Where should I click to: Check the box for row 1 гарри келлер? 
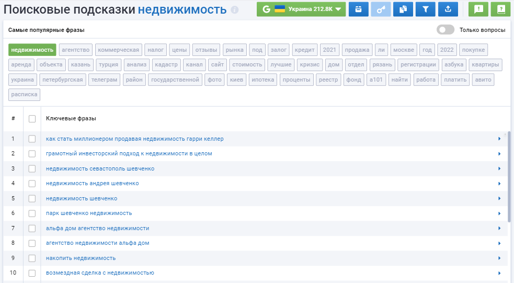32,139
